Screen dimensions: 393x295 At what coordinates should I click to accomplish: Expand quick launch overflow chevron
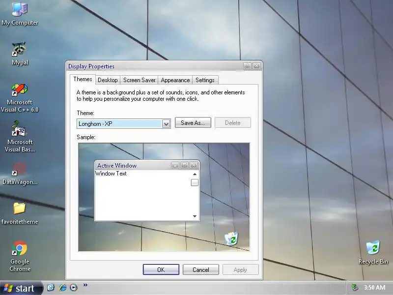tap(85, 285)
